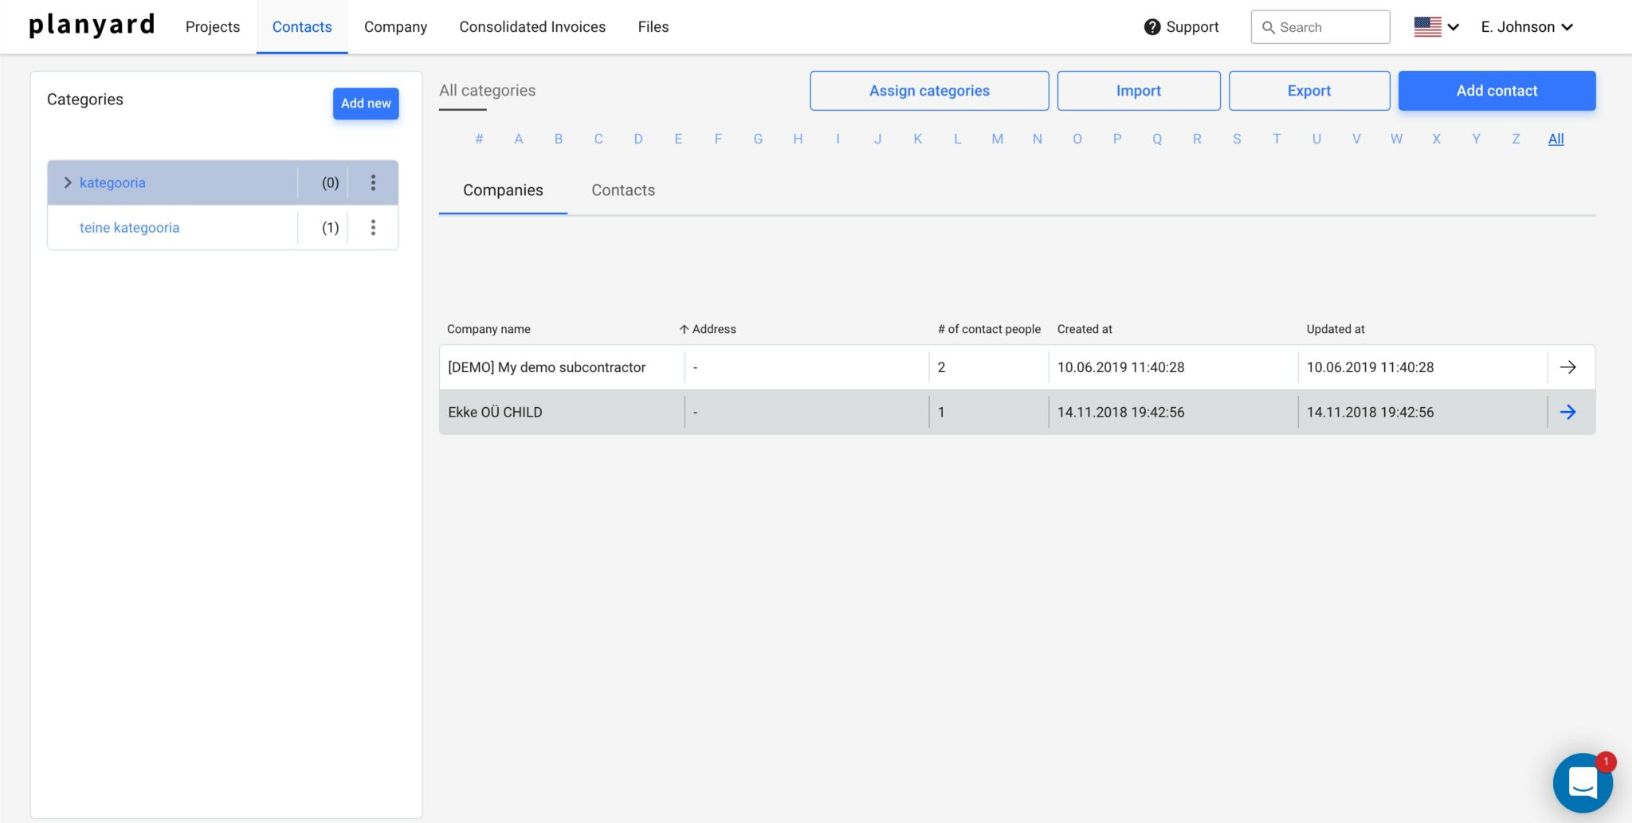The height and width of the screenshot is (823, 1632).
Task: Switch to the Contacts sub-tab
Action: point(623,190)
